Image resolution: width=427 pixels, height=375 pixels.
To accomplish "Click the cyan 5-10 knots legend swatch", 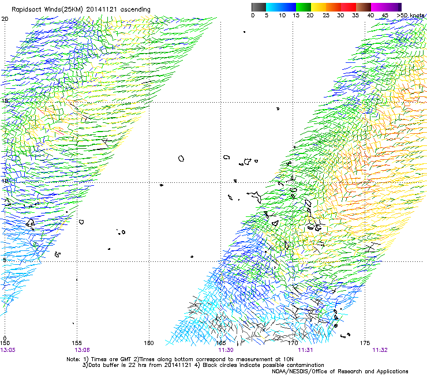I will [274, 7].
